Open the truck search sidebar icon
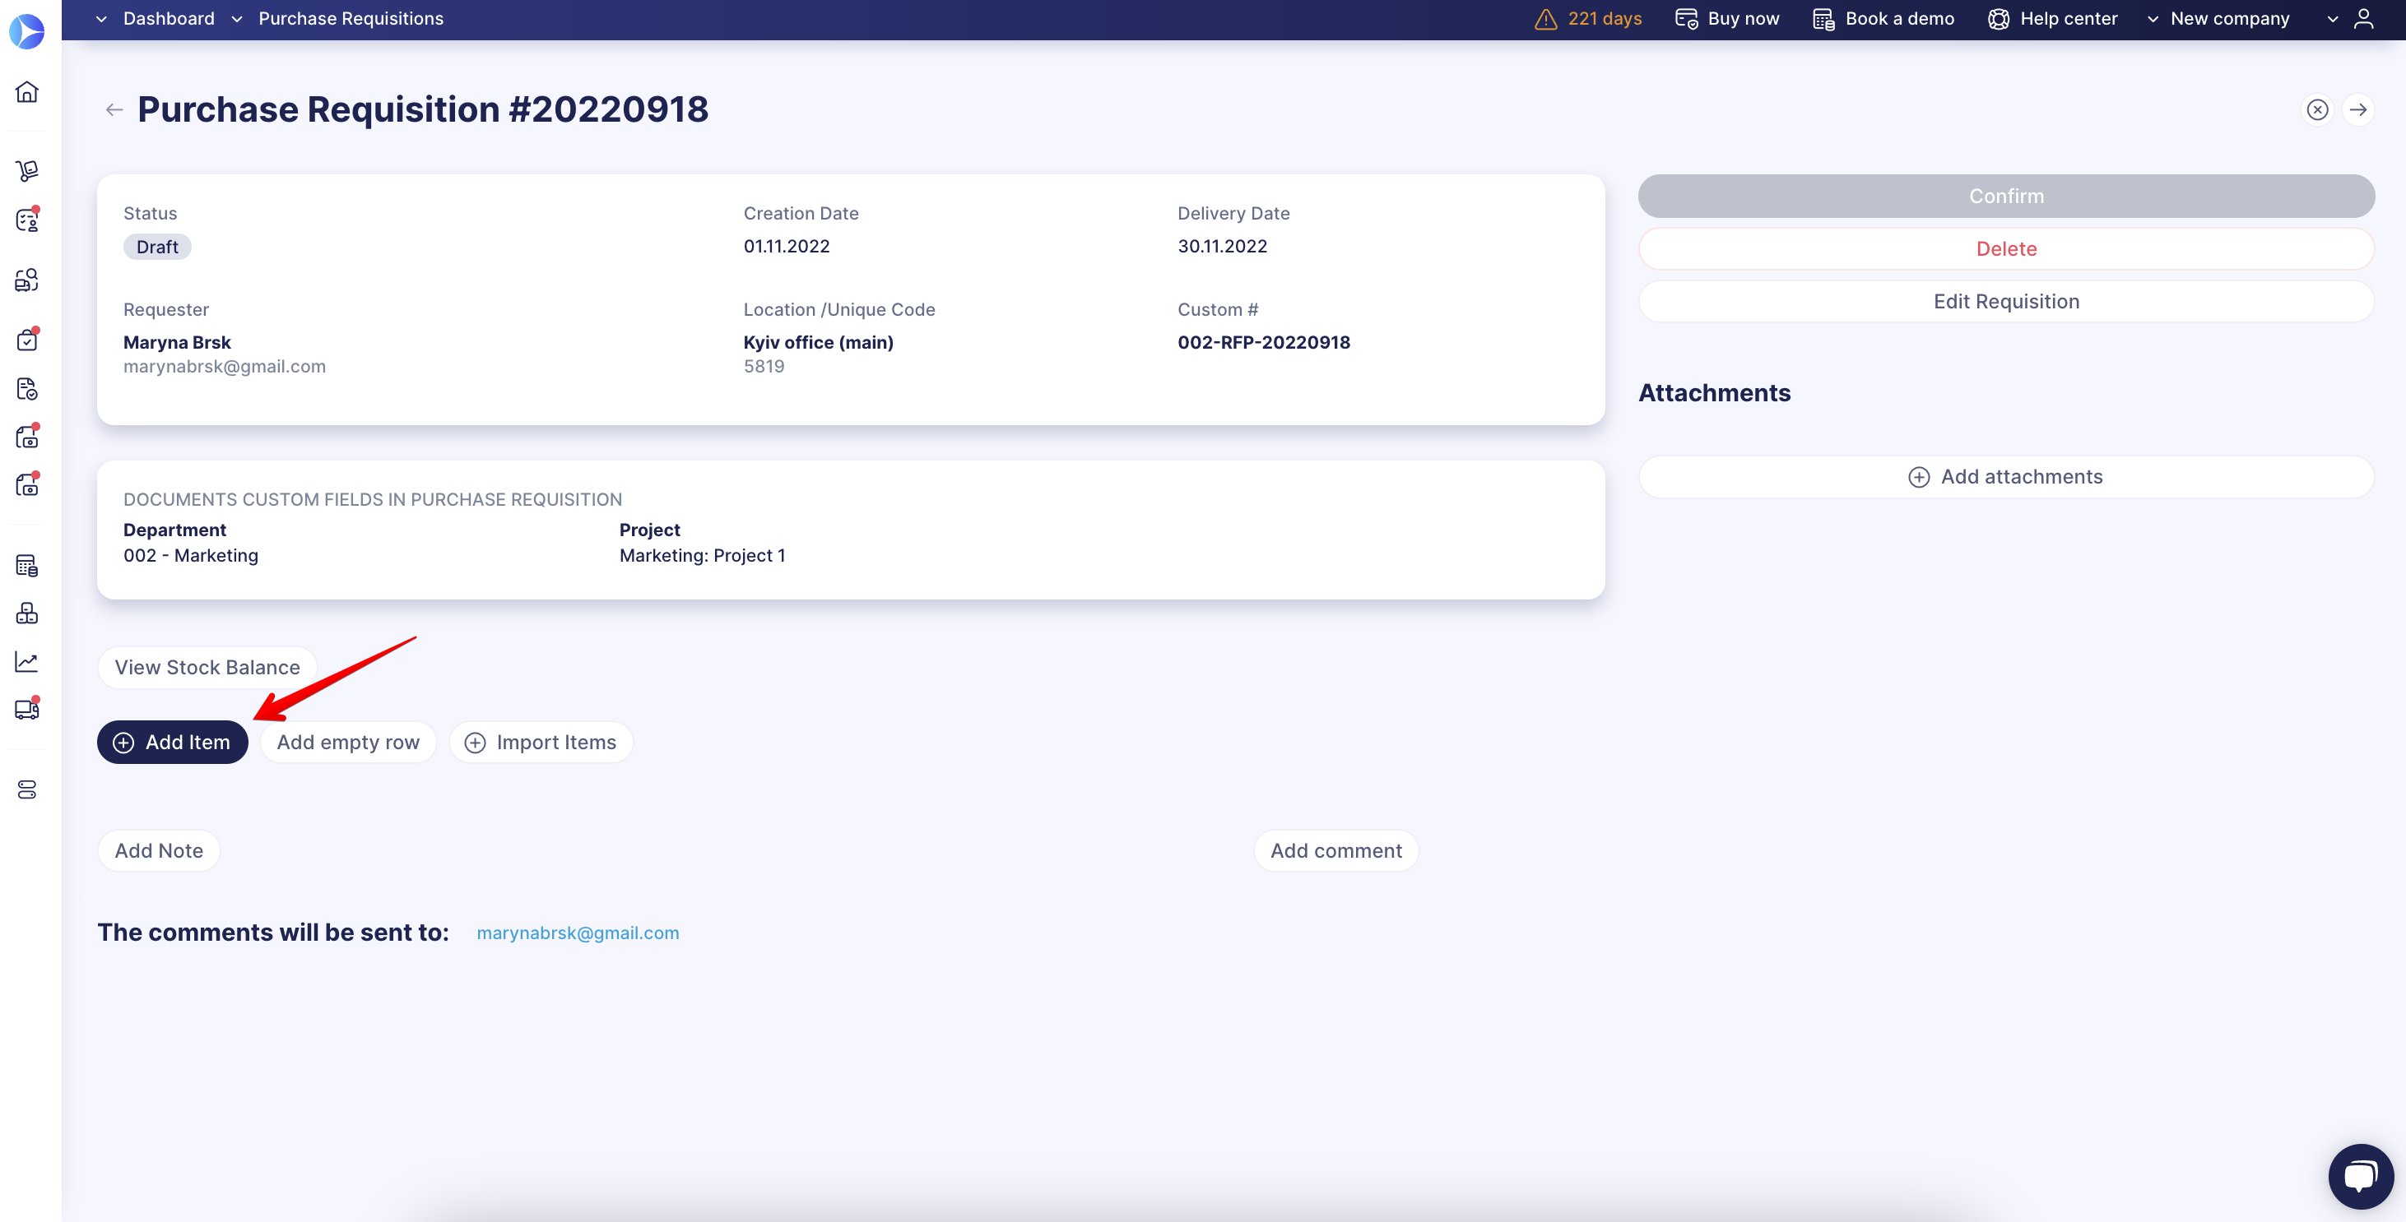The width and height of the screenshot is (2406, 1222). point(27,280)
